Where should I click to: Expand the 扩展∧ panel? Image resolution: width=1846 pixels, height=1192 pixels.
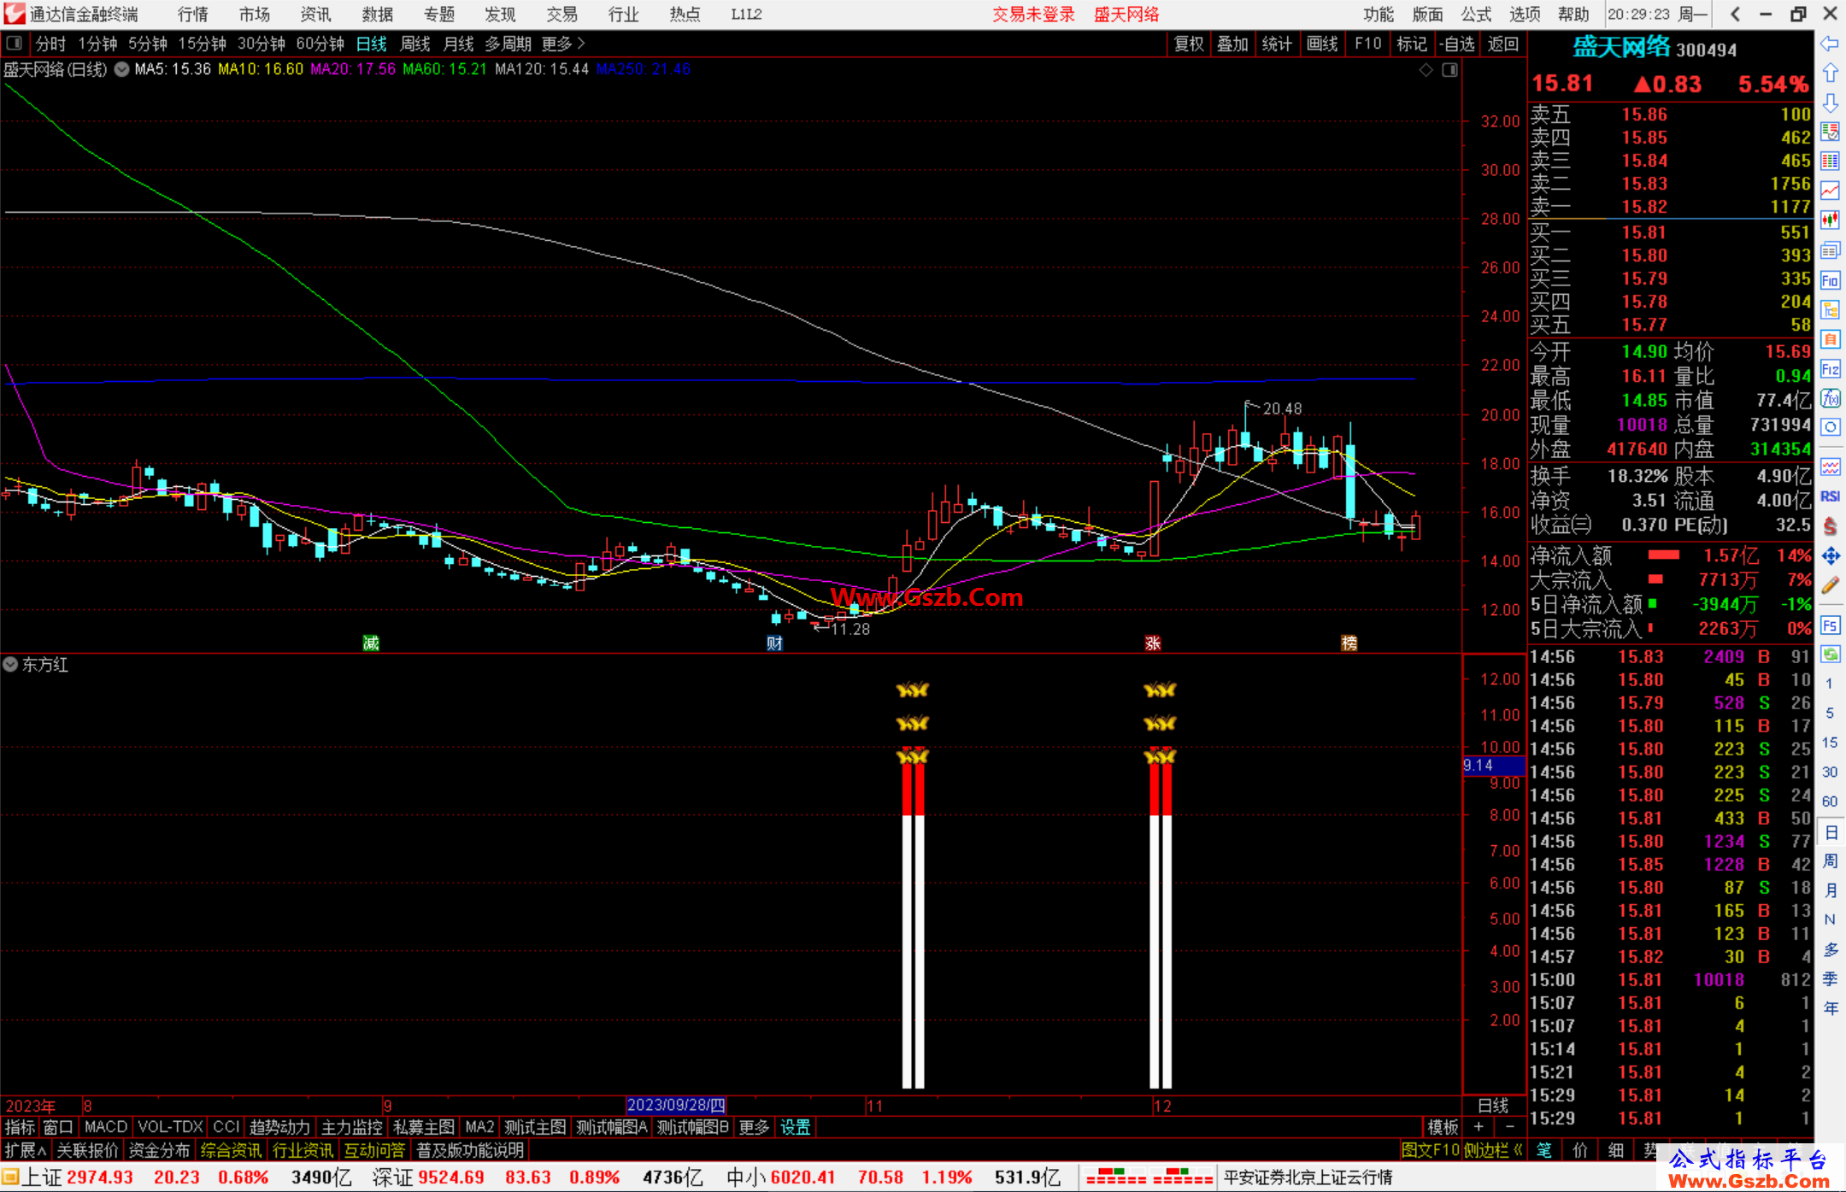click(26, 1150)
